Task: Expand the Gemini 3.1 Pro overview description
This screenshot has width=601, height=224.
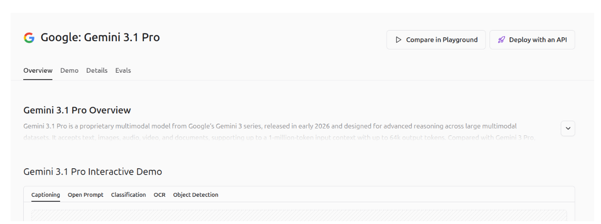Action: point(568,128)
